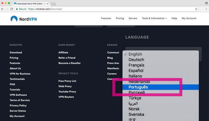
Task: Open the Affiliate link
Action: click(63, 52)
